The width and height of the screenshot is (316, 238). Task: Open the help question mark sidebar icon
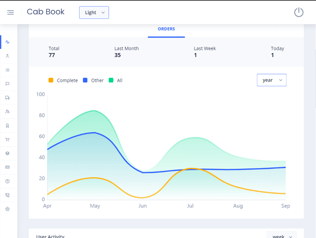tap(7, 181)
